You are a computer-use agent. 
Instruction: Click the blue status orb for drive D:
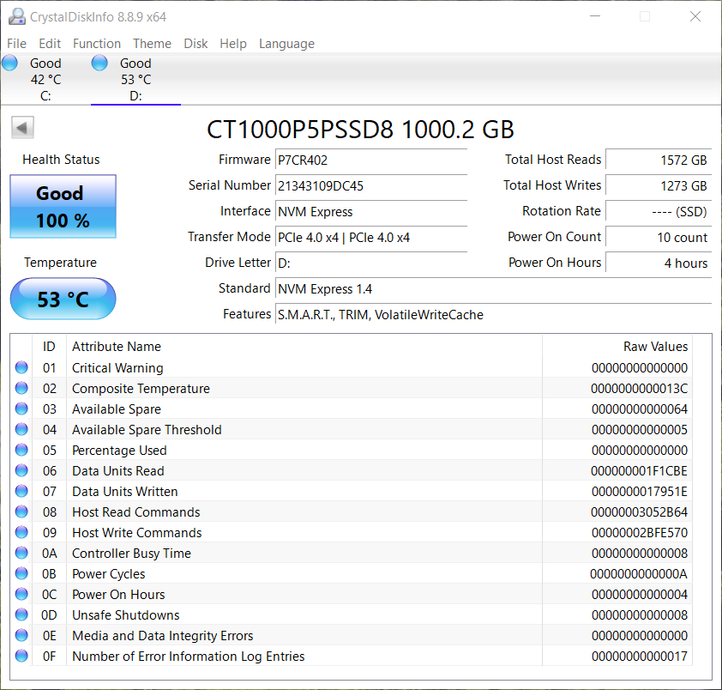click(x=99, y=63)
